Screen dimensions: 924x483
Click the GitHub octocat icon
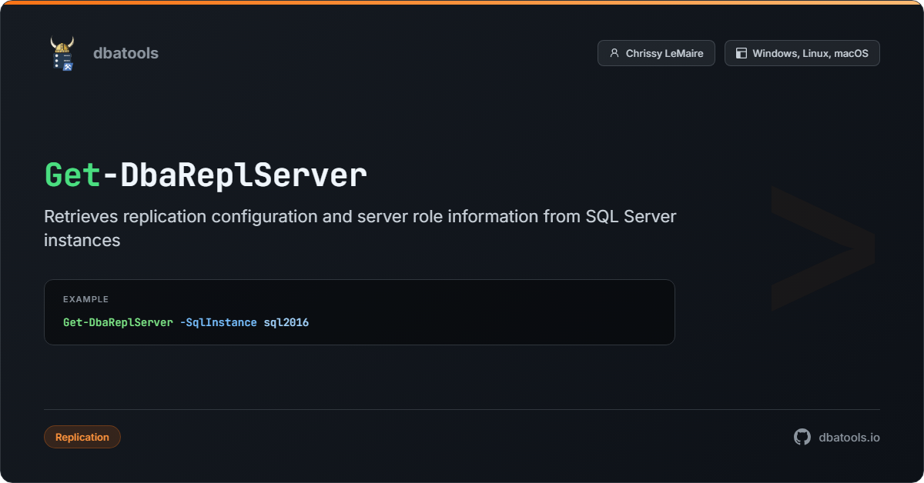(802, 437)
